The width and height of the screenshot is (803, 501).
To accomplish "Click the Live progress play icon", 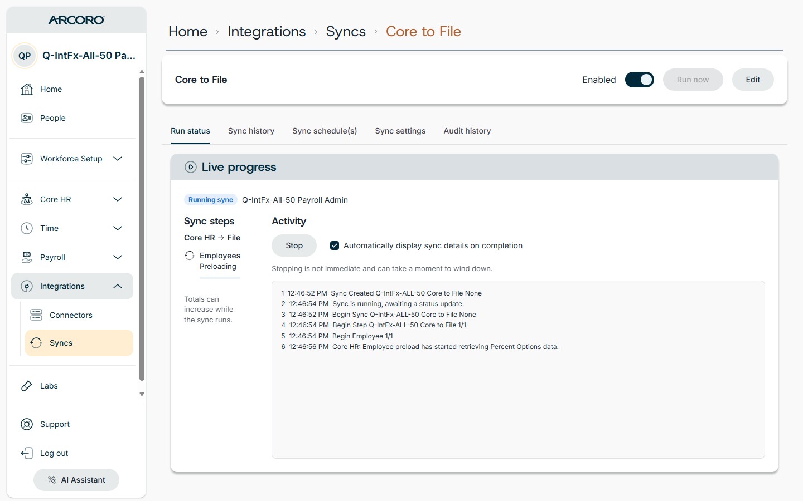I will coord(191,167).
